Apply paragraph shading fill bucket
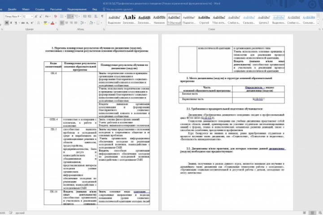 pyautogui.click(x=91, y=23)
